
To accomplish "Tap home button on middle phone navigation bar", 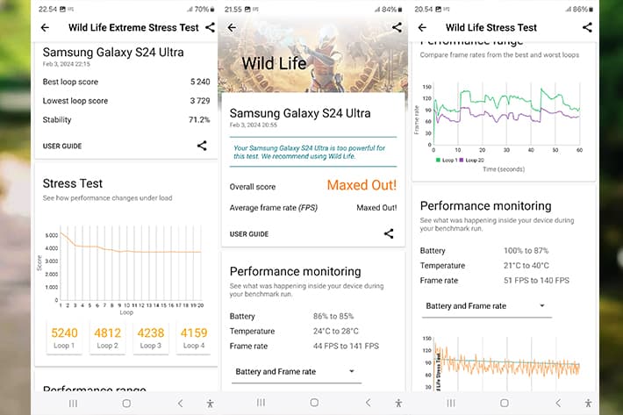I will (314, 403).
